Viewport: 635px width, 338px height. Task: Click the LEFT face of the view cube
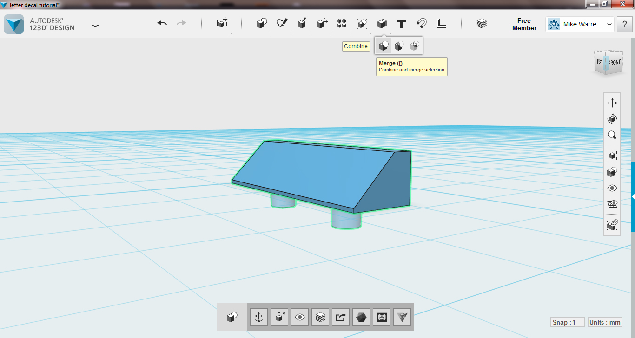click(600, 62)
